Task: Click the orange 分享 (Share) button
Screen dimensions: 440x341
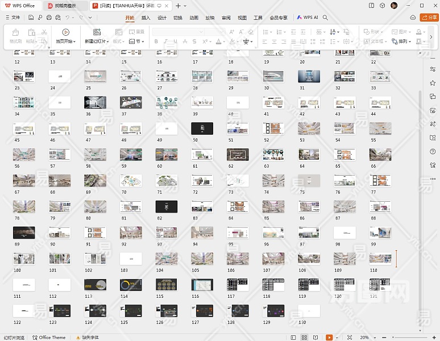Action: [429, 18]
